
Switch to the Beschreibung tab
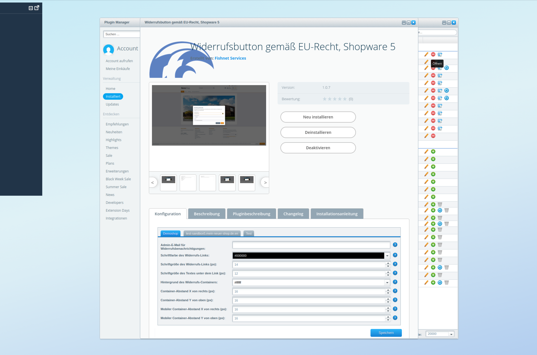click(x=207, y=214)
